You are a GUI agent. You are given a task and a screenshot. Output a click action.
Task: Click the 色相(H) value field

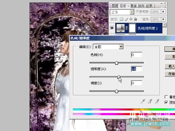point(136,55)
